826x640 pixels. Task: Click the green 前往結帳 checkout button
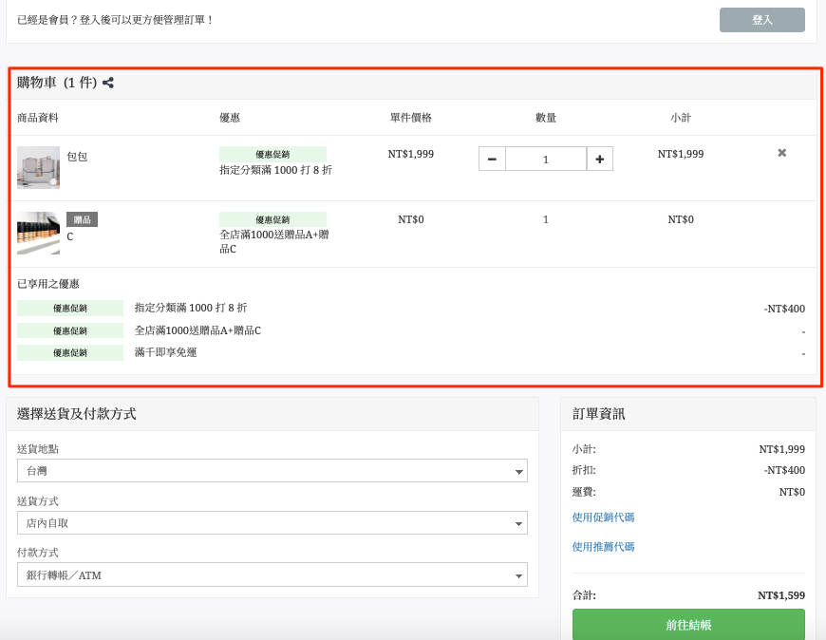[x=688, y=625]
